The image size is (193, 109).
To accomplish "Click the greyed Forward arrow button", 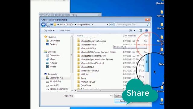I will click(x=48, y=25).
